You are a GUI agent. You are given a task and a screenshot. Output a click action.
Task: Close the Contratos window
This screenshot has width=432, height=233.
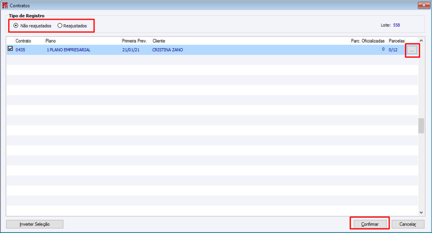423,5
